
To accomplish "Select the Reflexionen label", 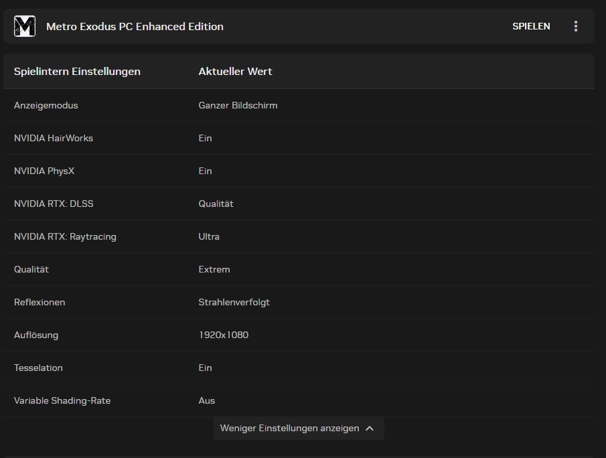I will pos(40,302).
